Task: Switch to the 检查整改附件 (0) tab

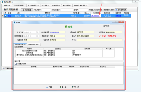Action: (x=34, y=45)
